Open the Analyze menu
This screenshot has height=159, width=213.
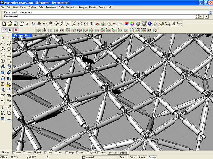pyautogui.click(x=83, y=7)
